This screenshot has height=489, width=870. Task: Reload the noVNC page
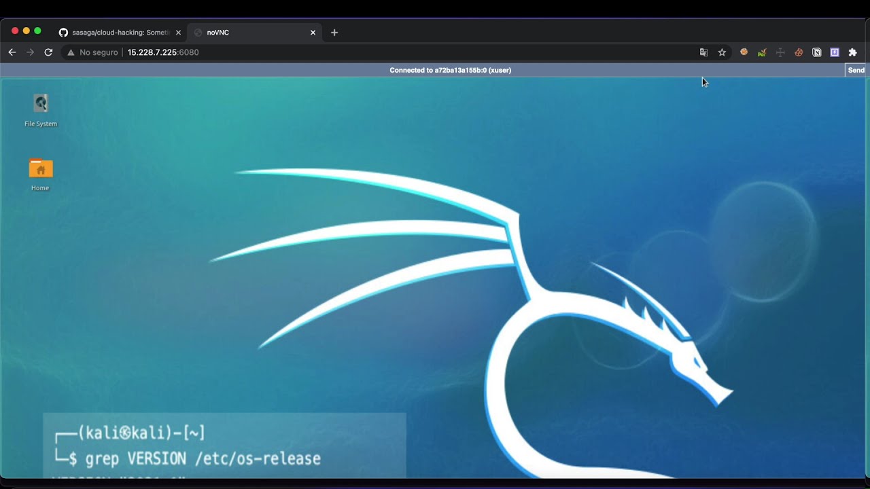[x=48, y=52]
